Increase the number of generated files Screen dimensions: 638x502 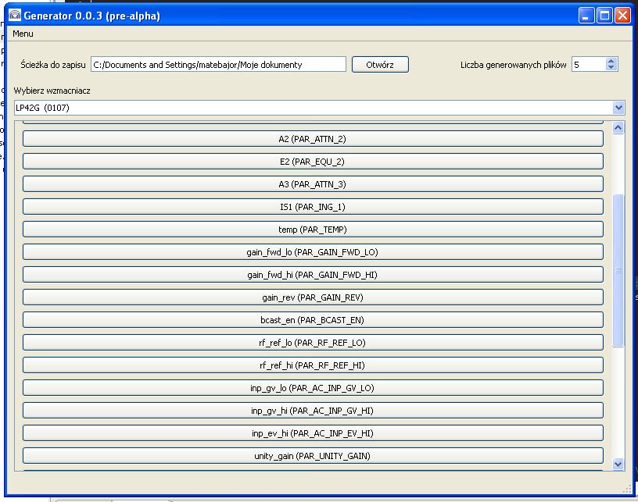611,61
